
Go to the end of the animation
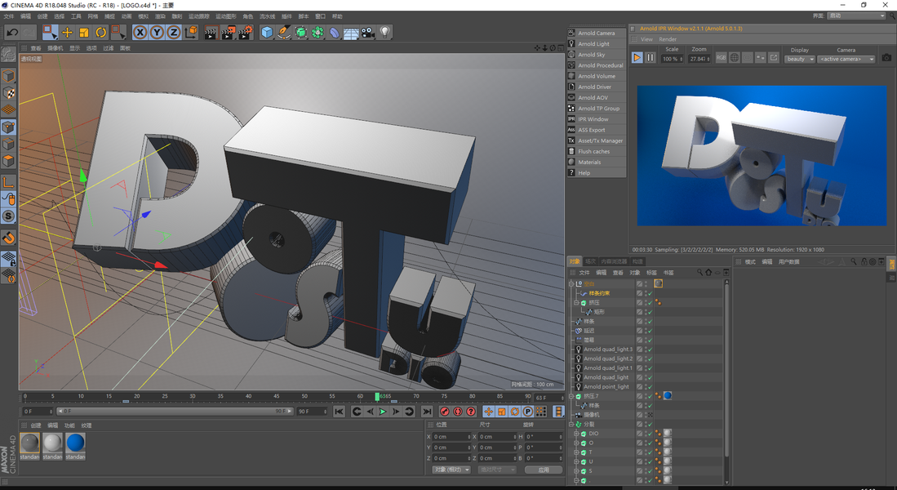pos(427,412)
